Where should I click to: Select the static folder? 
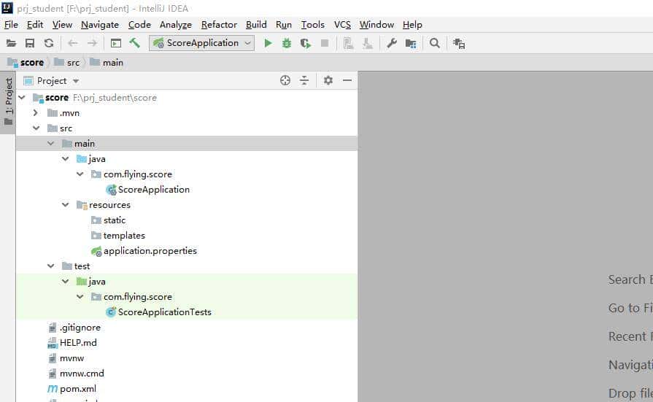(108, 220)
